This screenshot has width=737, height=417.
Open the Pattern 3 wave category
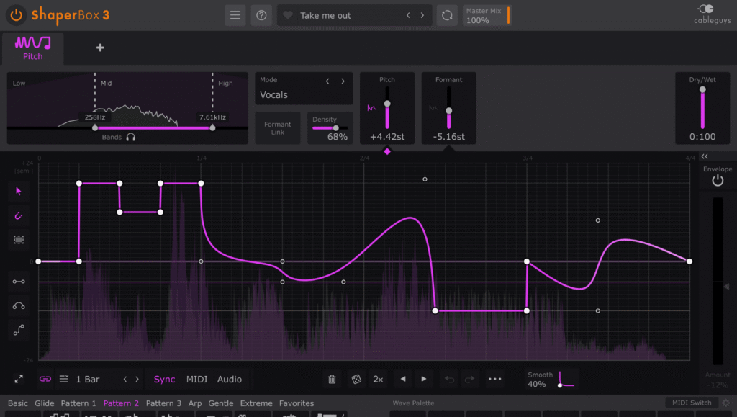(163, 403)
